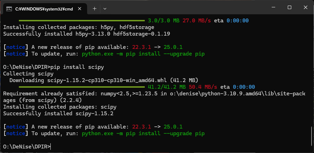This screenshot has height=153, width=314.
Task: Click the 3.0/3.0 MB download progress bar
Action: 82,20
